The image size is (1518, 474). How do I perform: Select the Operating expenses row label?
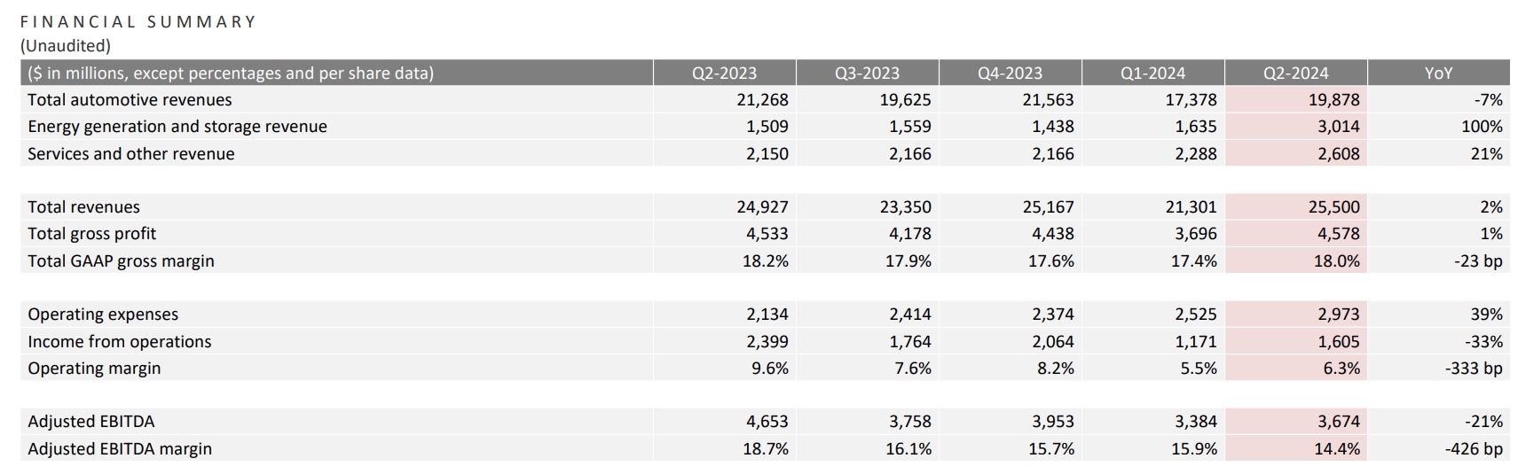point(103,315)
